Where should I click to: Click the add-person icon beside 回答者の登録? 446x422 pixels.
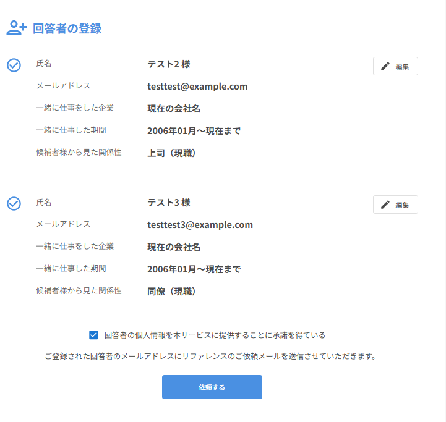[16, 28]
